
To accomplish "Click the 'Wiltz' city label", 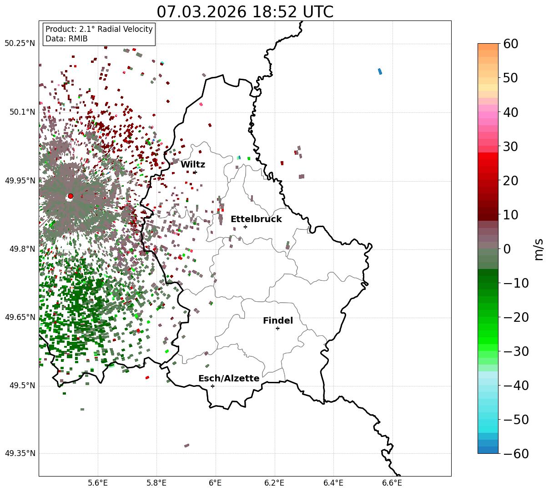I will tap(193, 165).
